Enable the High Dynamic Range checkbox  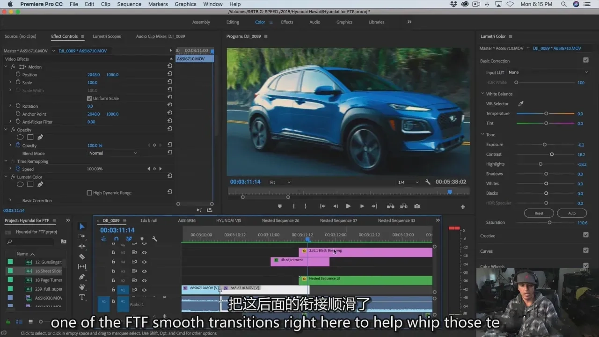pyautogui.click(x=89, y=193)
